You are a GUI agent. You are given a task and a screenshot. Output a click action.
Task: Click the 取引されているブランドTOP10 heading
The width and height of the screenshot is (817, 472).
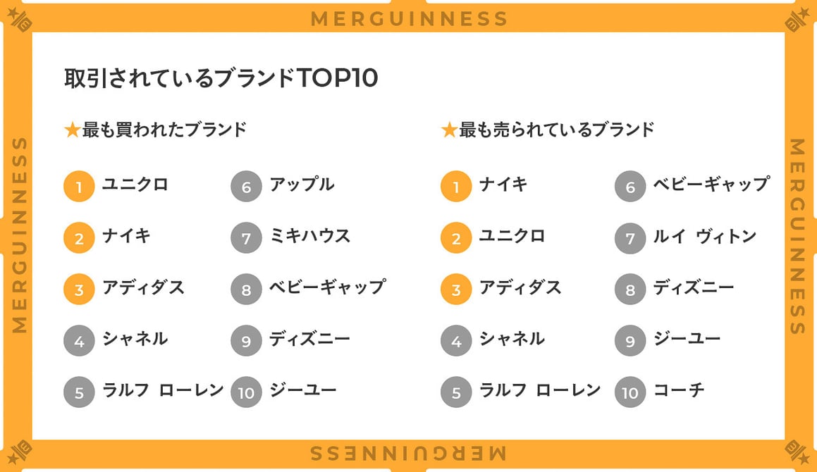click(x=221, y=78)
